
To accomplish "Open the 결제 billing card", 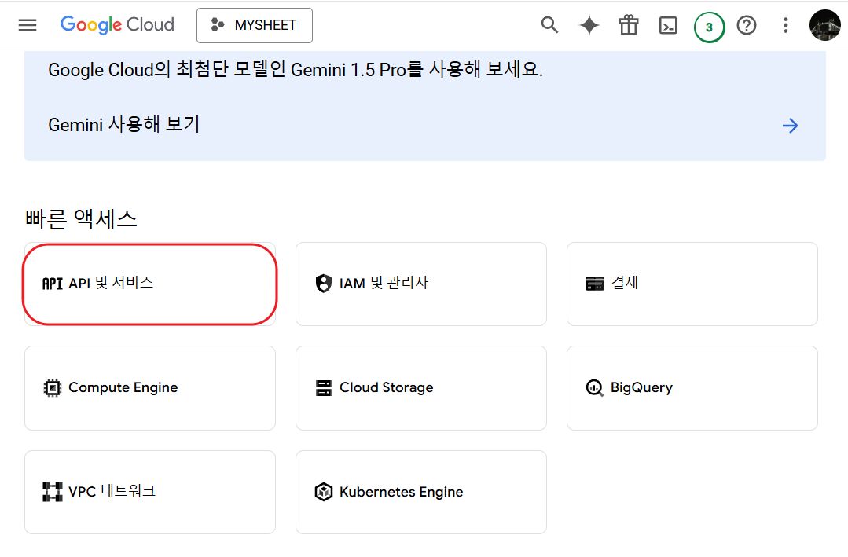I will [x=692, y=284].
